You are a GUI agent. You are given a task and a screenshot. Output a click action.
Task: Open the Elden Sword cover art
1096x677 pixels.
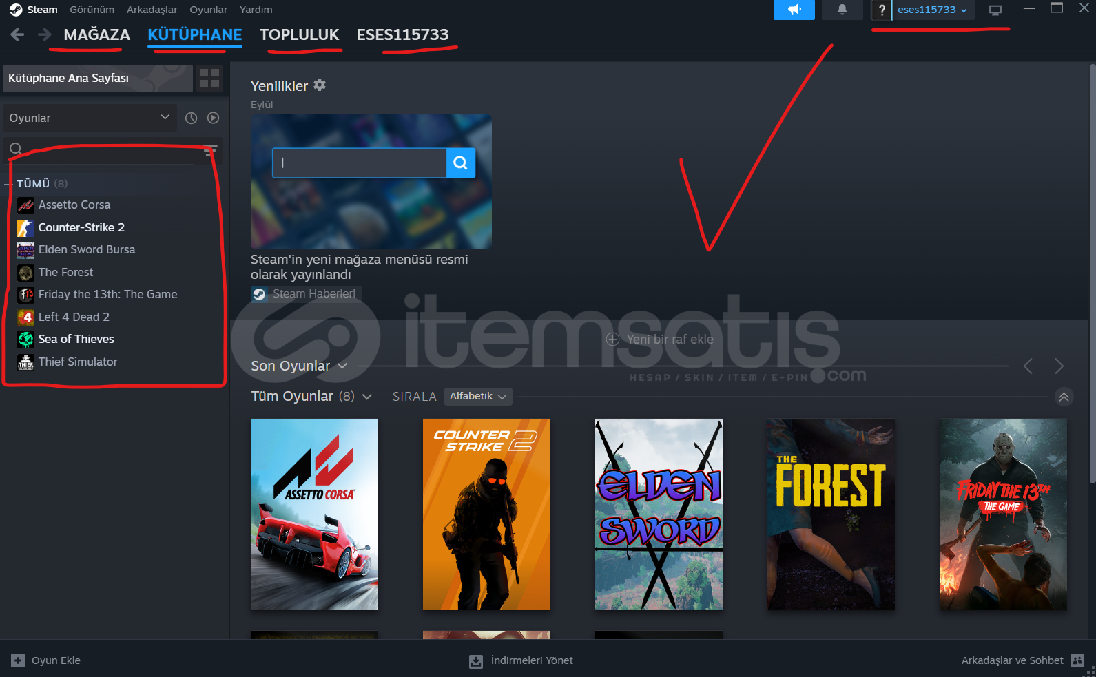659,514
